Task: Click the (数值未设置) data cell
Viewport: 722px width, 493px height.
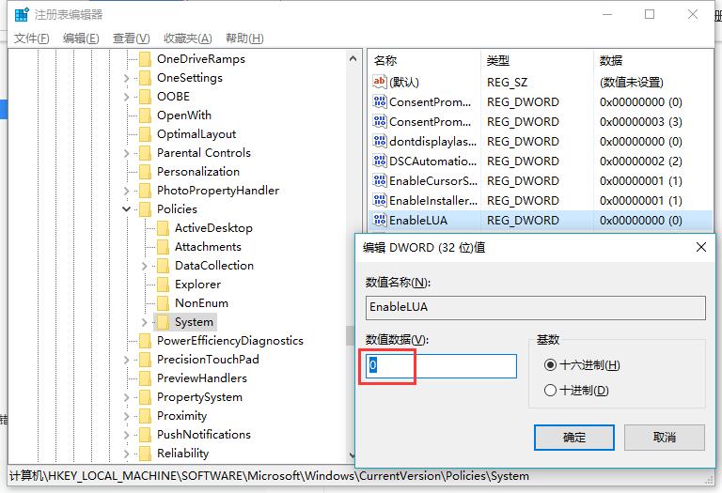Action: 632,83
